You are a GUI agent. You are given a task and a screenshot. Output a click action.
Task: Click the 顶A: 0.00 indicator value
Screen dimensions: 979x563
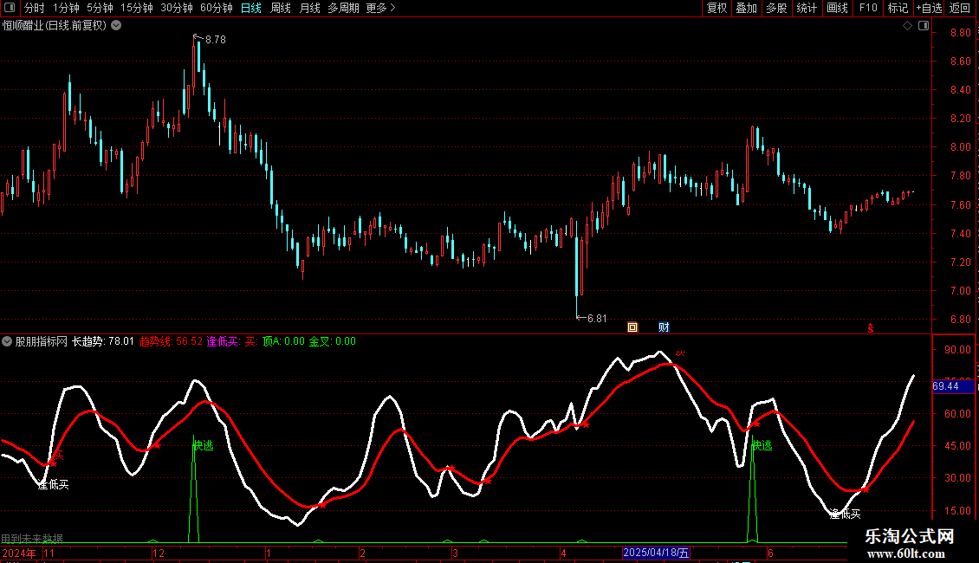point(283,341)
